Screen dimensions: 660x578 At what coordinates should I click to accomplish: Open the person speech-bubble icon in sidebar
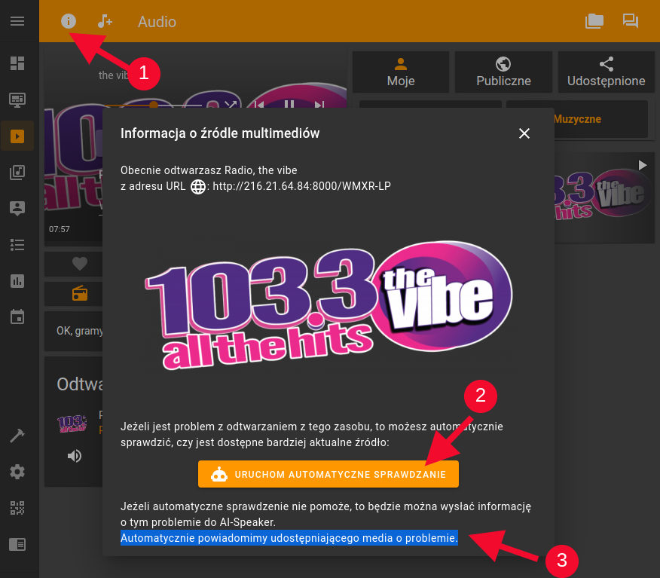(17, 209)
